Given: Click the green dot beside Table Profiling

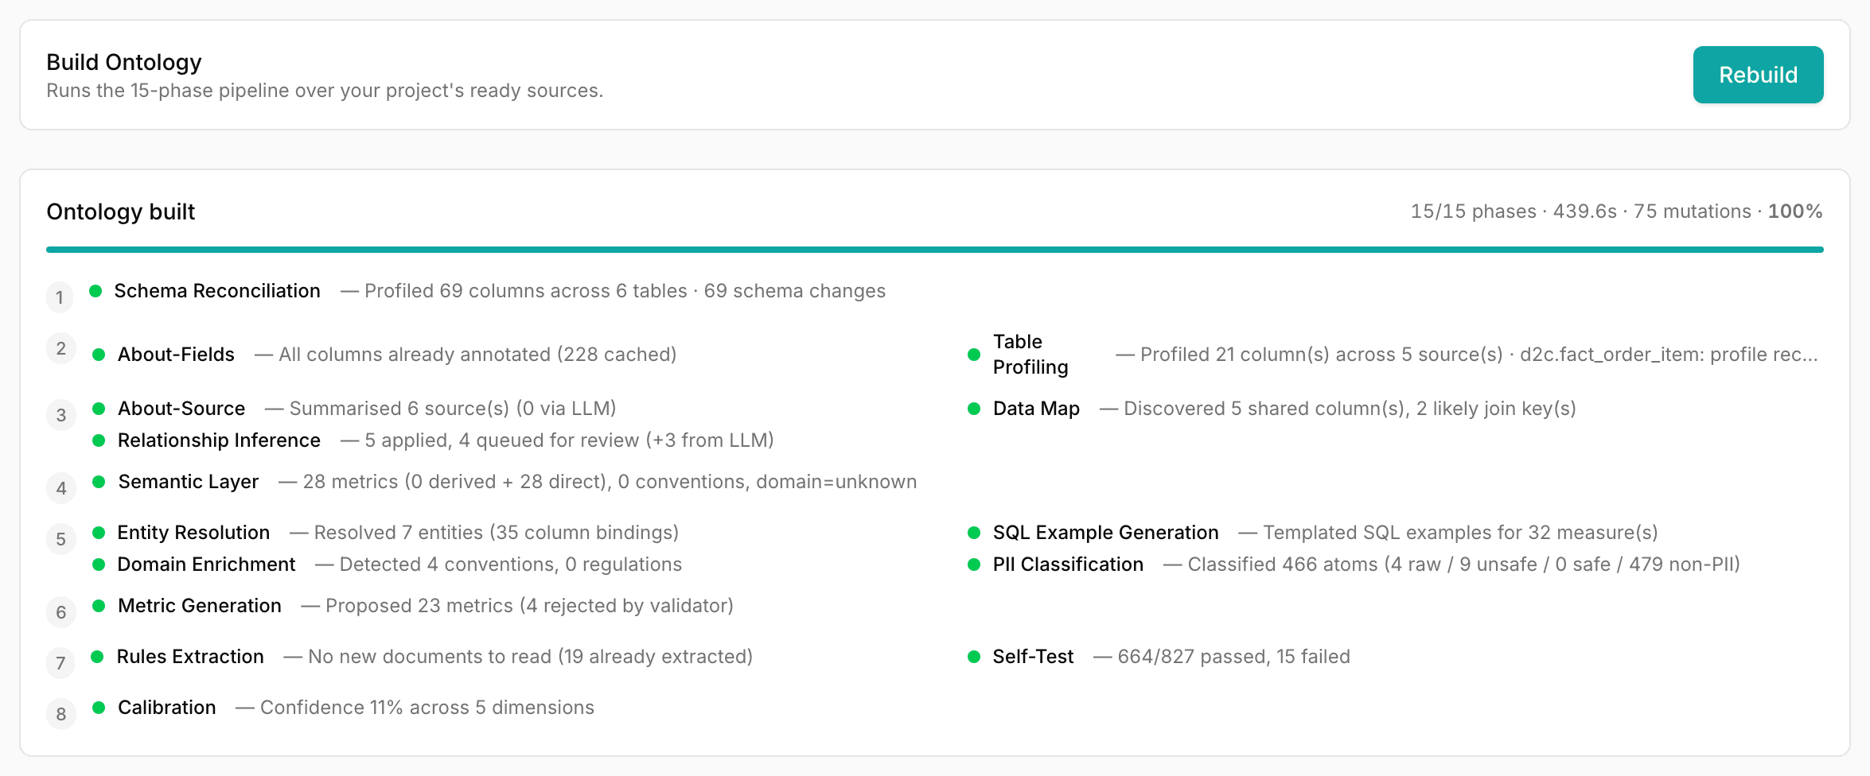Looking at the screenshot, I should [974, 355].
